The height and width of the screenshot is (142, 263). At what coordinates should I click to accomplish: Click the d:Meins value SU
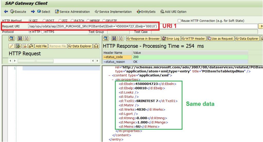coord(138,127)
